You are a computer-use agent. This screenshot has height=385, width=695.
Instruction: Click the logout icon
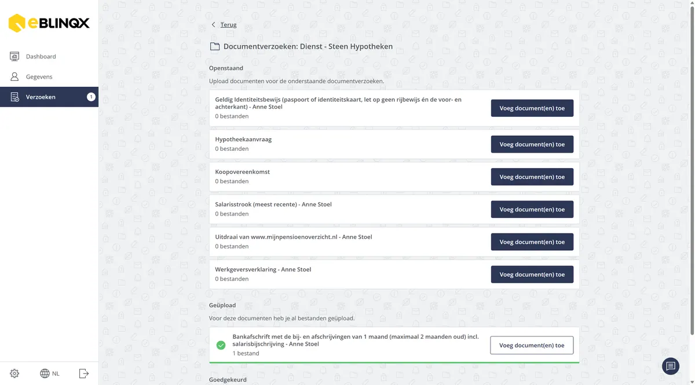tap(84, 373)
